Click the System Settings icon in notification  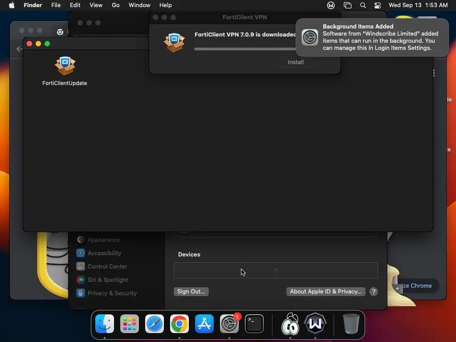point(310,37)
